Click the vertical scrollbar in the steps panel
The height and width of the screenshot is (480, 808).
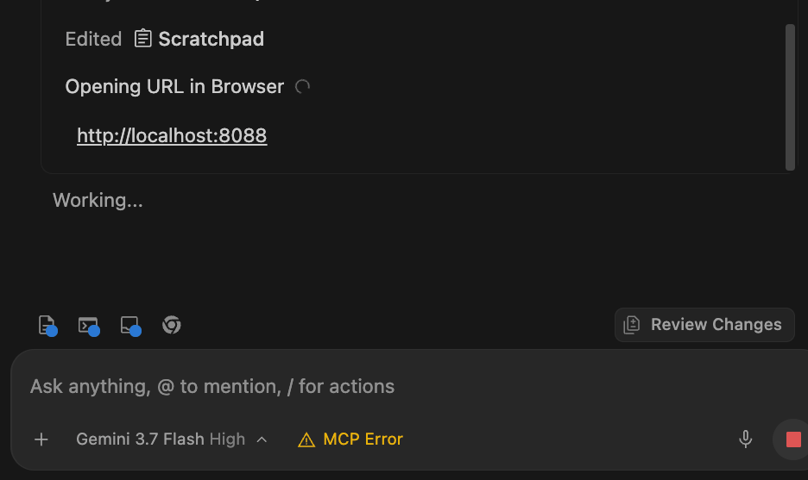tap(790, 97)
